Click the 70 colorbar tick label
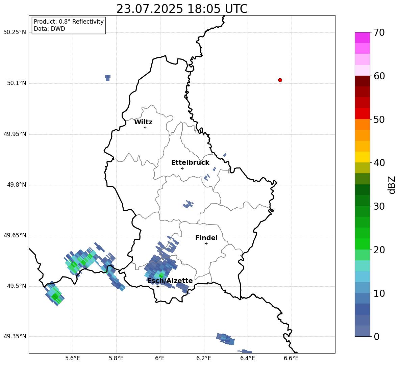Screen dimensions: 400x365 pyautogui.click(x=379, y=33)
